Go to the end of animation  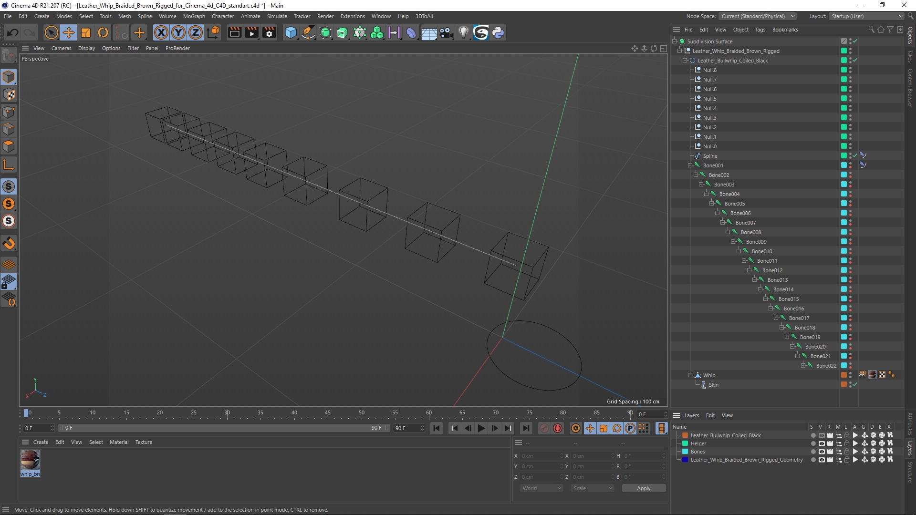tap(526, 428)
